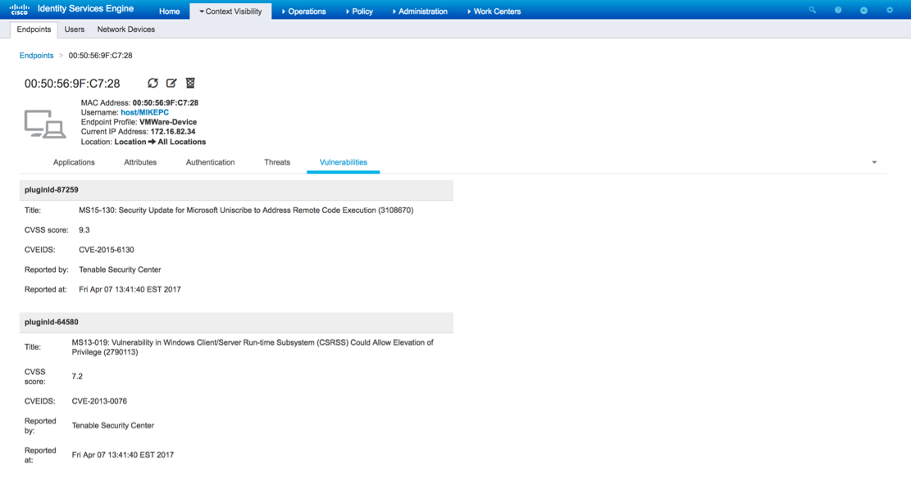Click the CVE-2015-6130 identifier
The height and width of the screenshot is (480, 911).
pos(107,250)
